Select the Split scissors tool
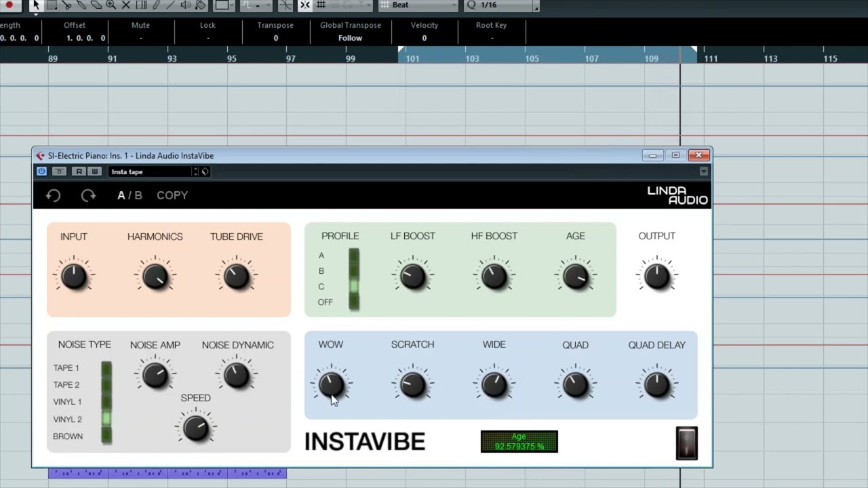Viewport: 868px width, 488px height. [x=66, y=5]
